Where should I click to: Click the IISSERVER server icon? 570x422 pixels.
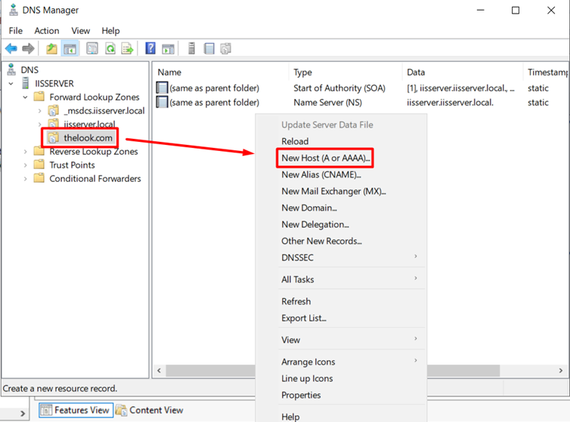[x=26, y=83]
